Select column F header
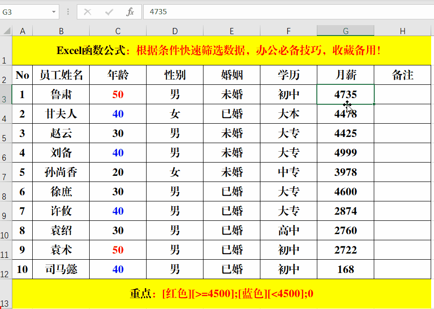Screen dimensions: 434x309 289,31
